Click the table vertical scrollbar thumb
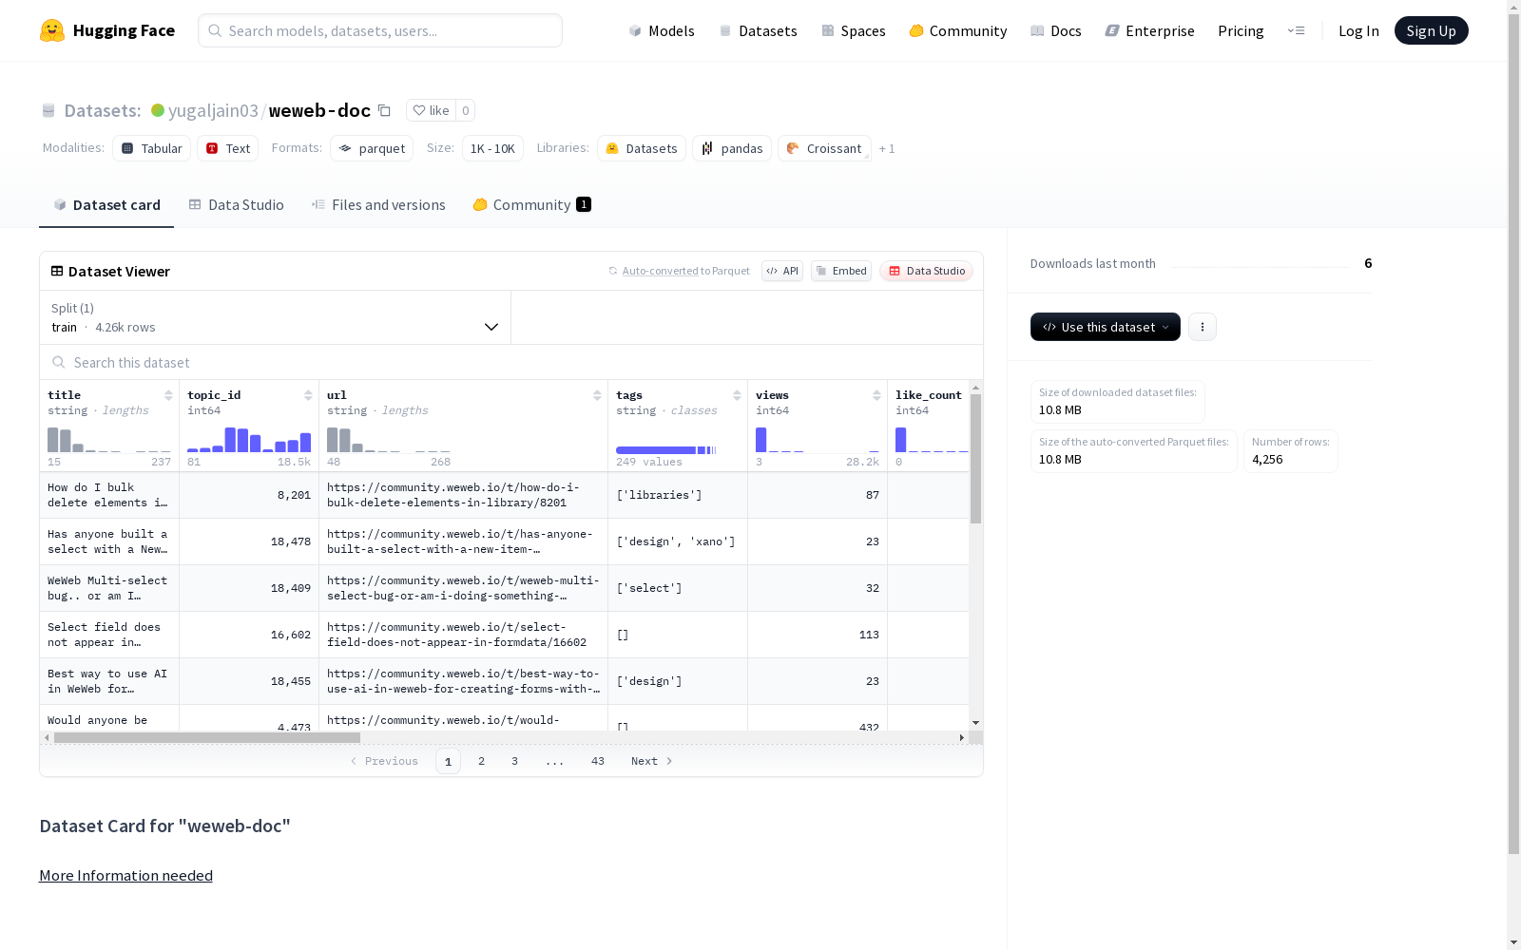The height and width of the screenshot is (950, 1521). tap(975, 459)
